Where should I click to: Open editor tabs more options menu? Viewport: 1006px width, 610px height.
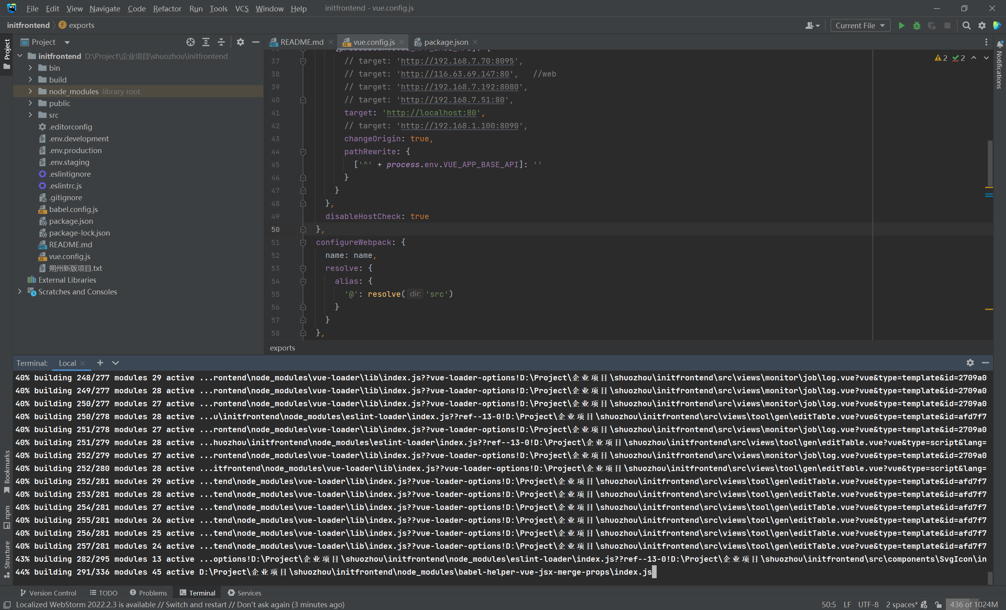click(x=986, y=42)
